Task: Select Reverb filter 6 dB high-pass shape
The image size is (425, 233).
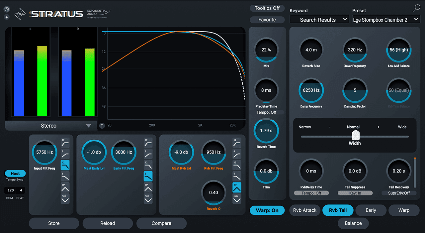Action: (237, 154)
